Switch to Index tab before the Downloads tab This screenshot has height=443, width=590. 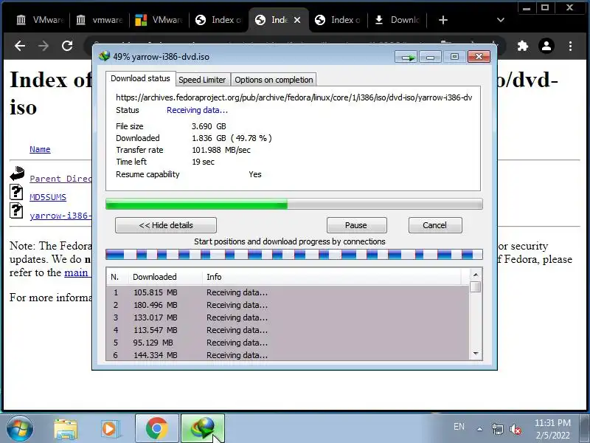pyautogui.click(x=338, y=20)
